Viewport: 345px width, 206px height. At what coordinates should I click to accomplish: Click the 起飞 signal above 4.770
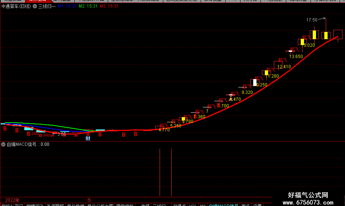[x=164, y=125]
